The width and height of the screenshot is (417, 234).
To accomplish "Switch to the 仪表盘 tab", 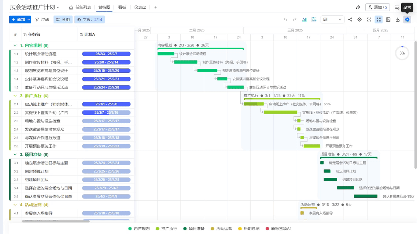I will tap(140, 7).
